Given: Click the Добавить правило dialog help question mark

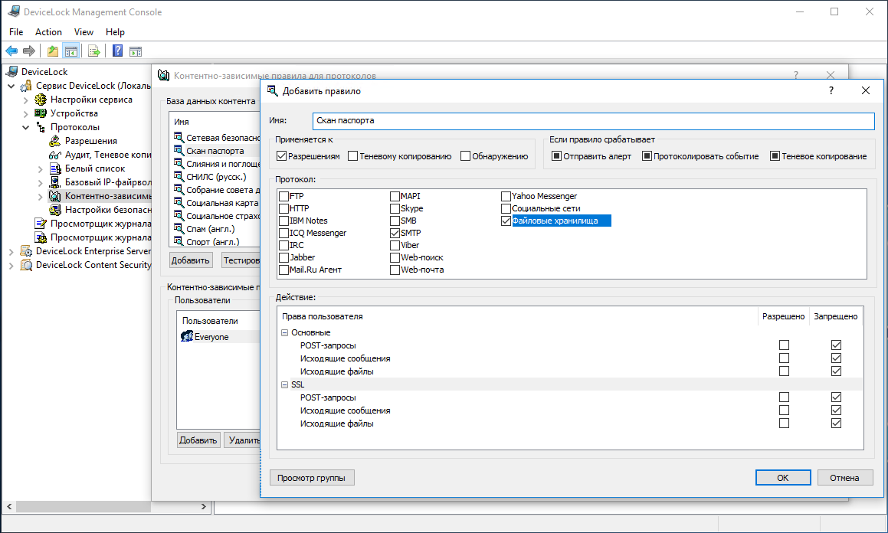Looking at the screenshot, I should point(831,90).
